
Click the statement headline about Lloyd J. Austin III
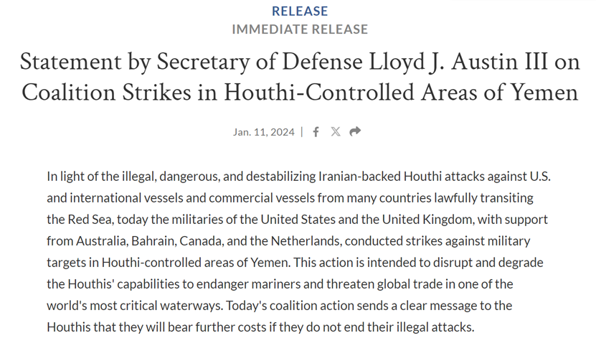coord(300,78)
